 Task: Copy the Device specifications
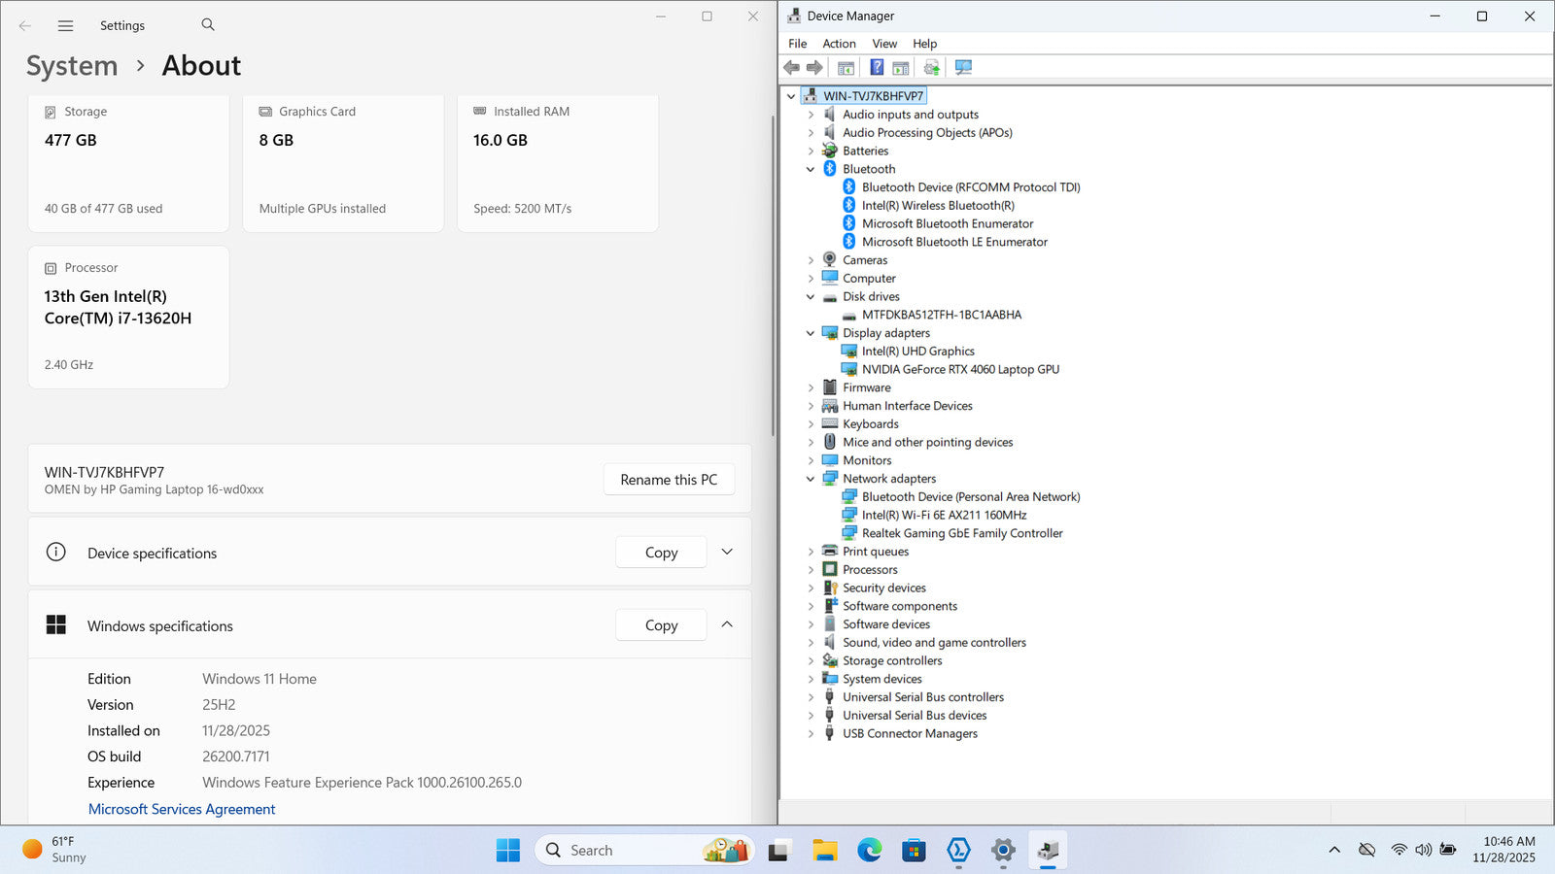[x=661, y=553]
